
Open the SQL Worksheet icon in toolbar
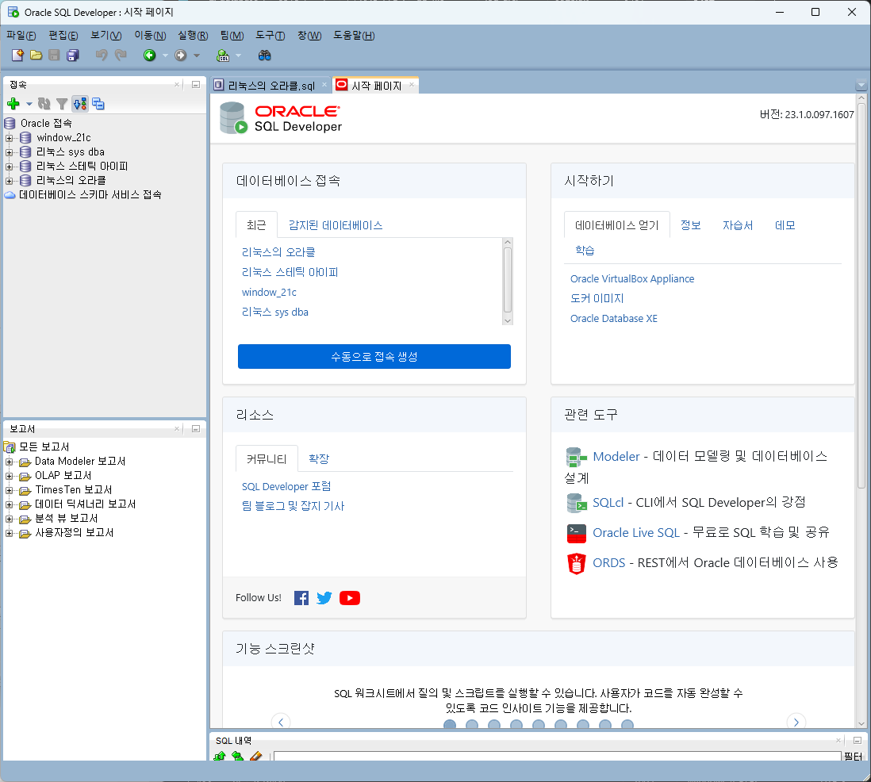[223, 55]
